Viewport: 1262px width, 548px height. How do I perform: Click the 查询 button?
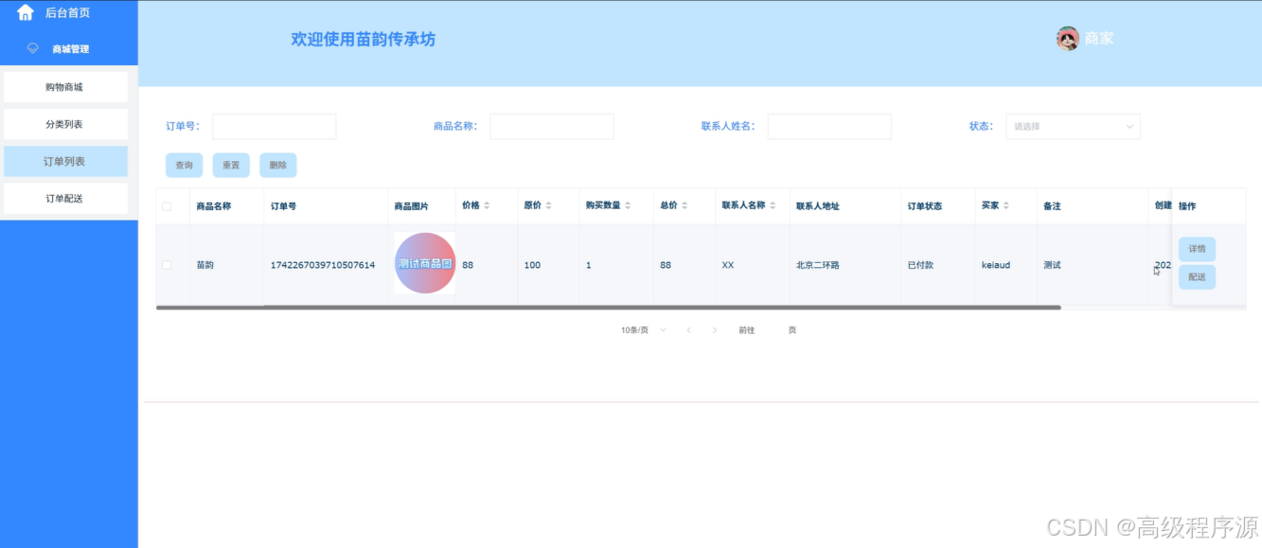pyautogui.click(x=184, y=165)
